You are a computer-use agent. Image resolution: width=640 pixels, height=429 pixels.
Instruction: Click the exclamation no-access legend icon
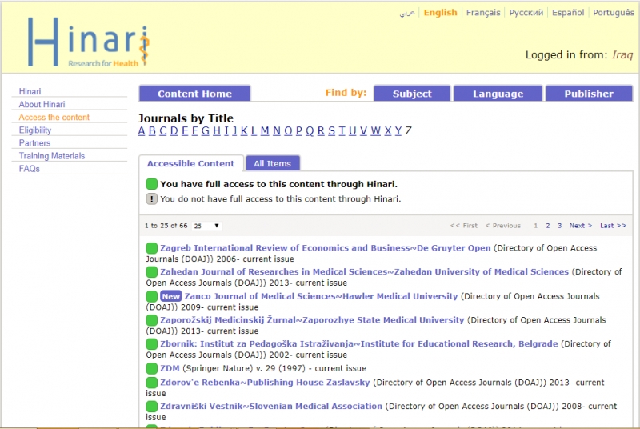coord(151,198)
